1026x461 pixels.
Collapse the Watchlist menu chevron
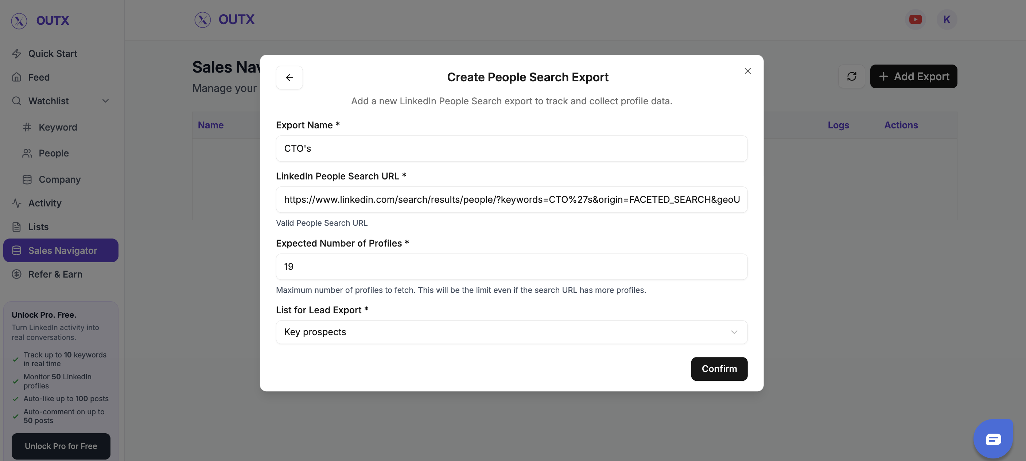tap(105, 101)
